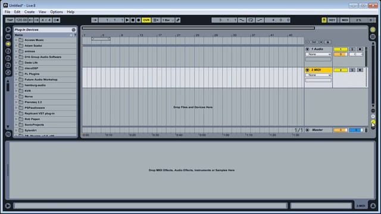
Task: Open File Browser 1 icon
Action: pyautogui.click(x=8, y=51)
